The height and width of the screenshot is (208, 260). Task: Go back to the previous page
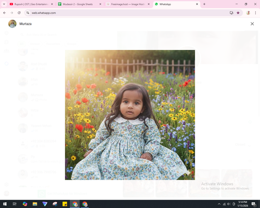tap(5, 13)
